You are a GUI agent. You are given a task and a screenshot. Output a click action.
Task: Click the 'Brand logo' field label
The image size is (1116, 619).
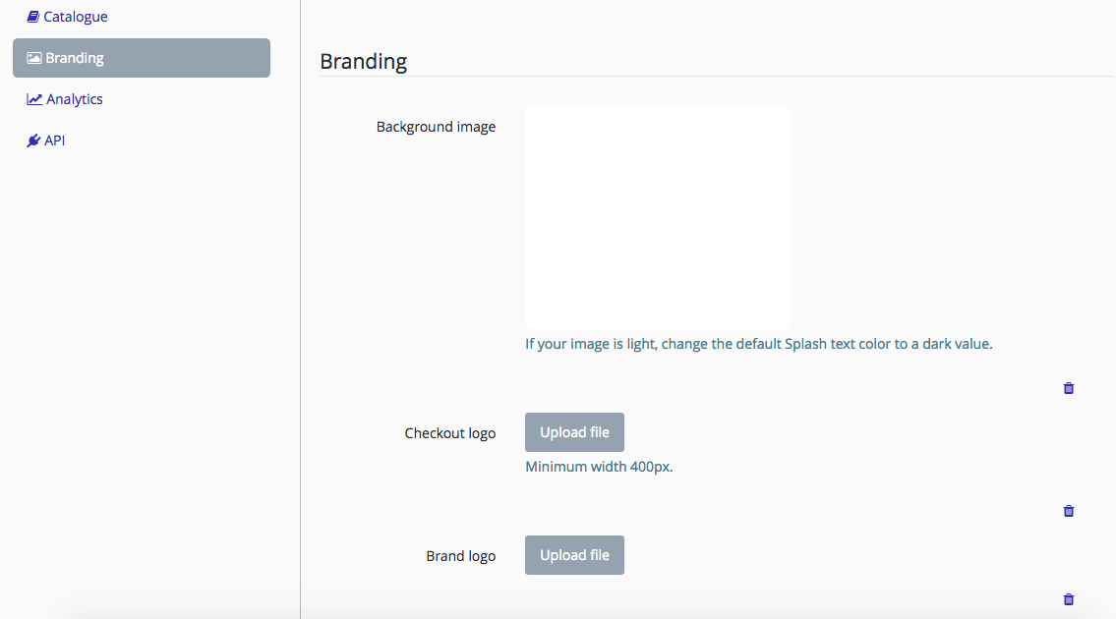[460, 556]
